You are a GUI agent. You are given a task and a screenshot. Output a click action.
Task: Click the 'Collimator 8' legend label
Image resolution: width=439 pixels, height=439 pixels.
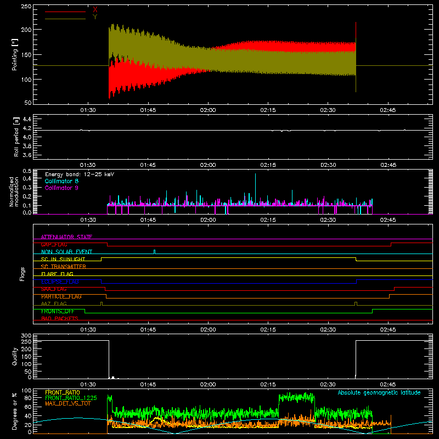61,181
